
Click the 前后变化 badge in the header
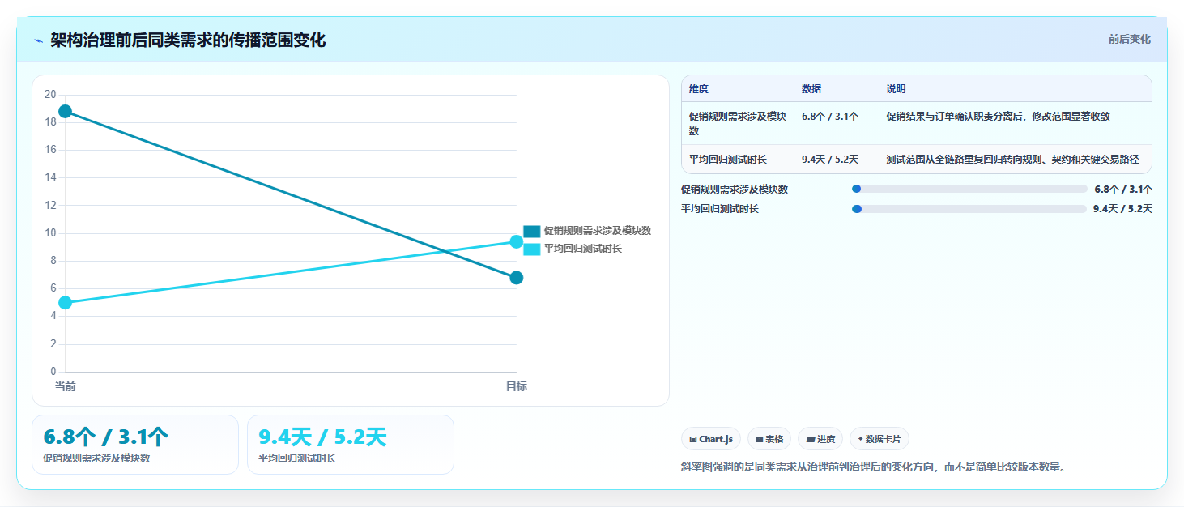pyautogui.click(x=1129, y=40)
